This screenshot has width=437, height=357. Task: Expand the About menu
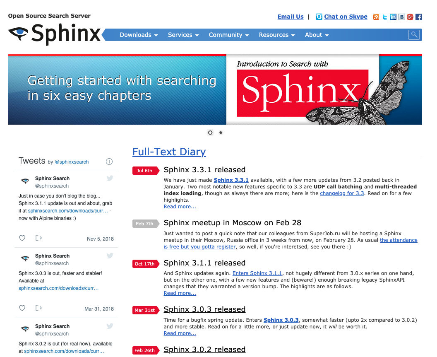pos(317,35)
